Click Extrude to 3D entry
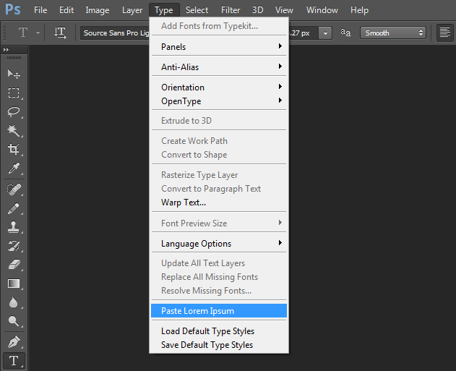 point(219,121)
